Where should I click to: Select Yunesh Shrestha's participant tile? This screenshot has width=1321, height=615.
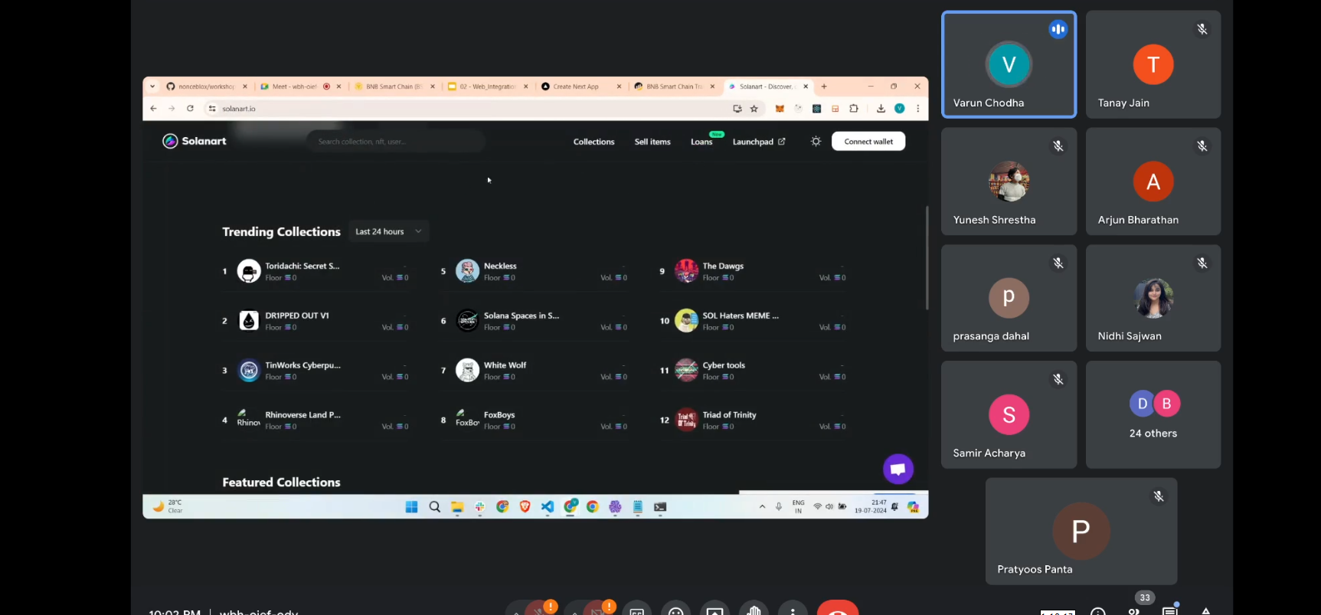tap(1009, 182)
